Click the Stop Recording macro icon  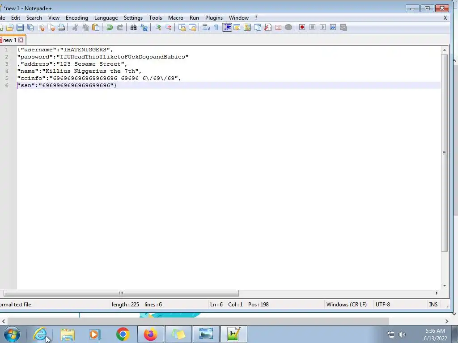(x=312, y=27)
